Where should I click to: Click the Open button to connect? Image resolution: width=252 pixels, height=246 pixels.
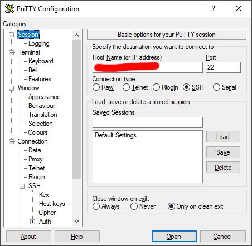(174, 237)
